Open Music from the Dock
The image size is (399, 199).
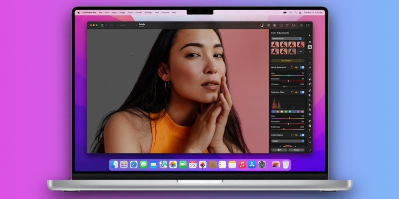242,164
